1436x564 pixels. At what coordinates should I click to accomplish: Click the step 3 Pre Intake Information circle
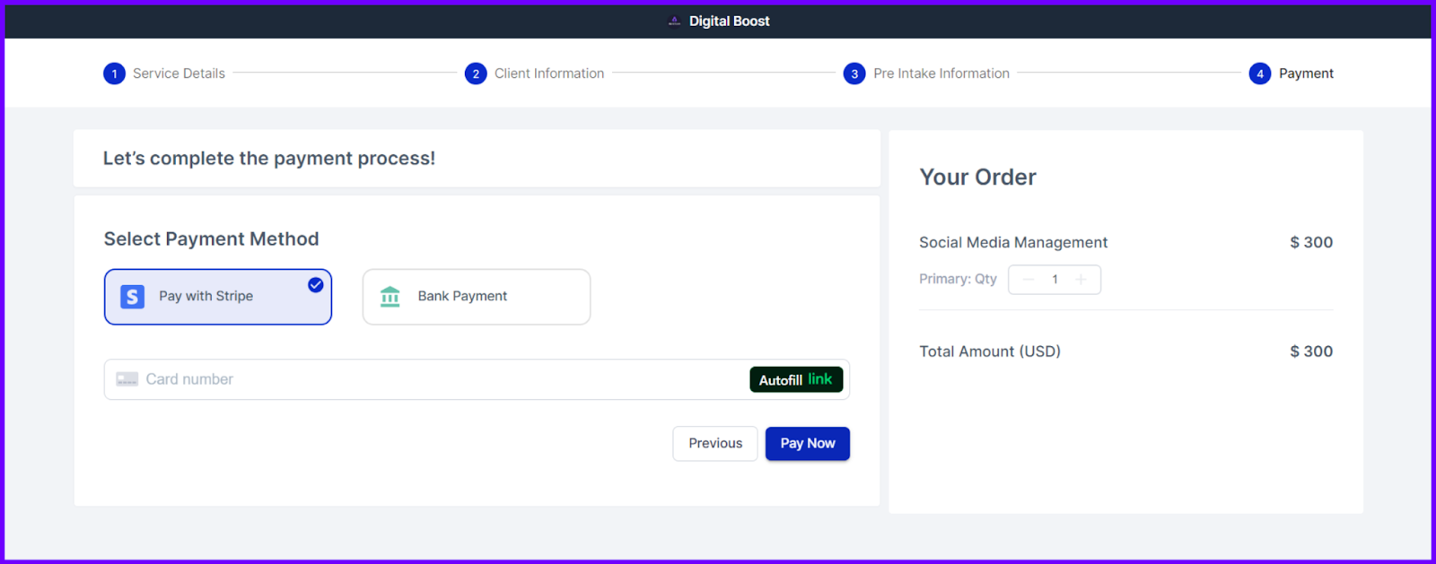coord(854,73)
